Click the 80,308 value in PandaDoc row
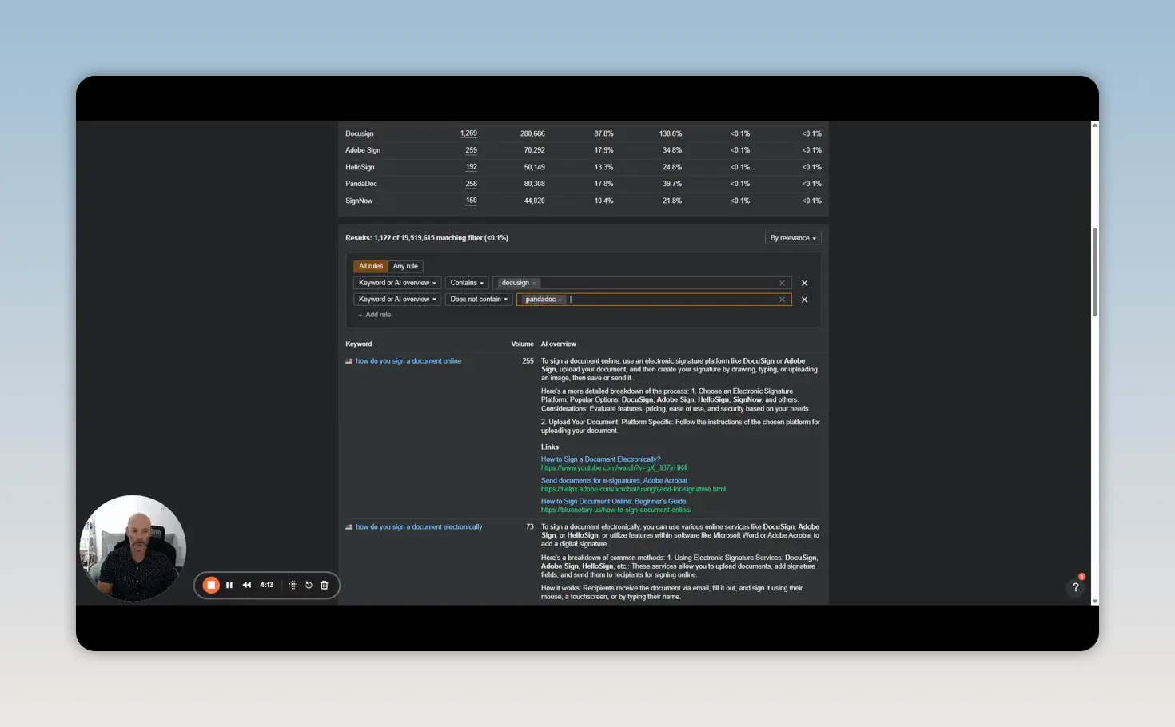Viewport: 1175px width, 727px height. pyautogui.click(x=535, y=184)
